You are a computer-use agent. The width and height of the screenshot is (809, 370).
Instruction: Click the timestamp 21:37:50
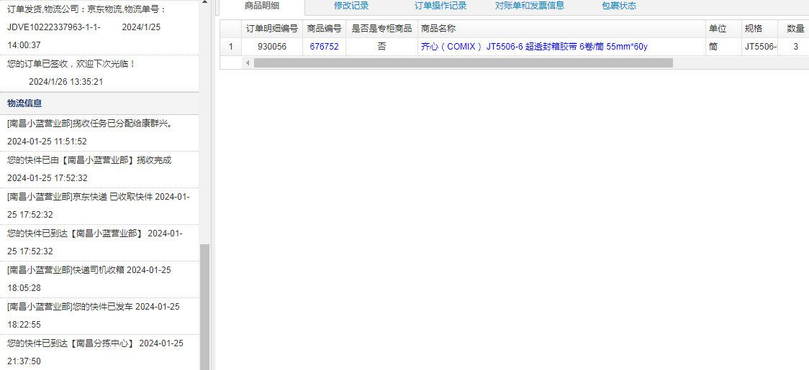[x=24, y=361]
